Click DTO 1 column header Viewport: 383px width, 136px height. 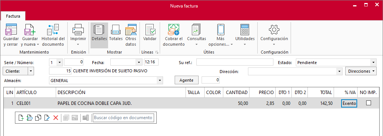point(284,93)
